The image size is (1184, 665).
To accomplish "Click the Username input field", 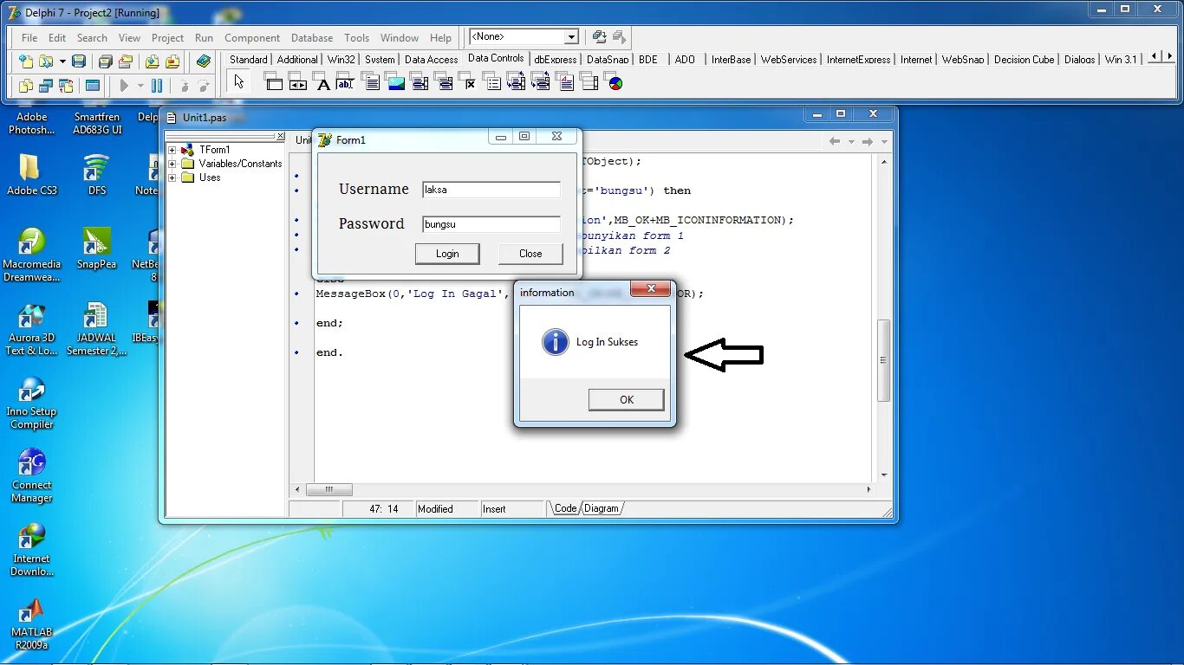I will point(491,190).
